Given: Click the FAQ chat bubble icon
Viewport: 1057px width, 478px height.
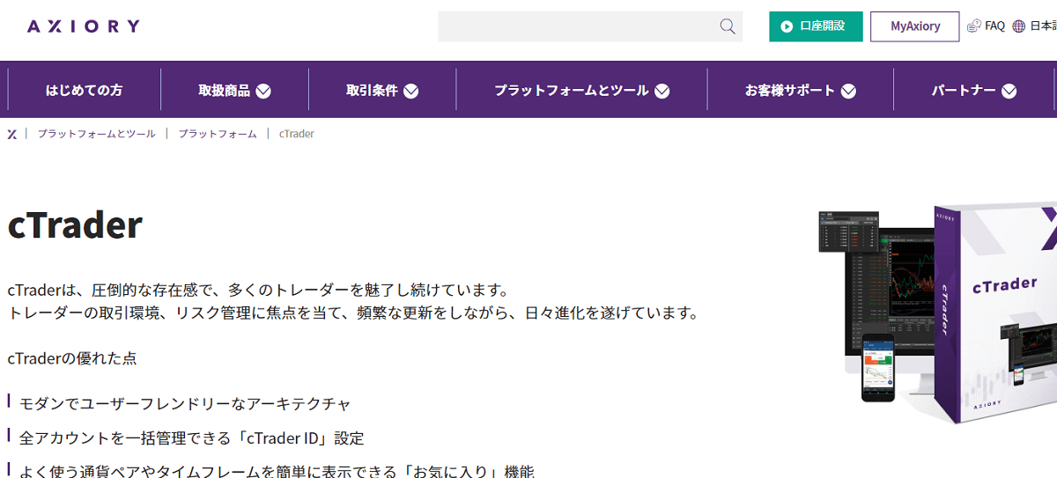Looking at the screenshot, I should click(x=974, y=26).
